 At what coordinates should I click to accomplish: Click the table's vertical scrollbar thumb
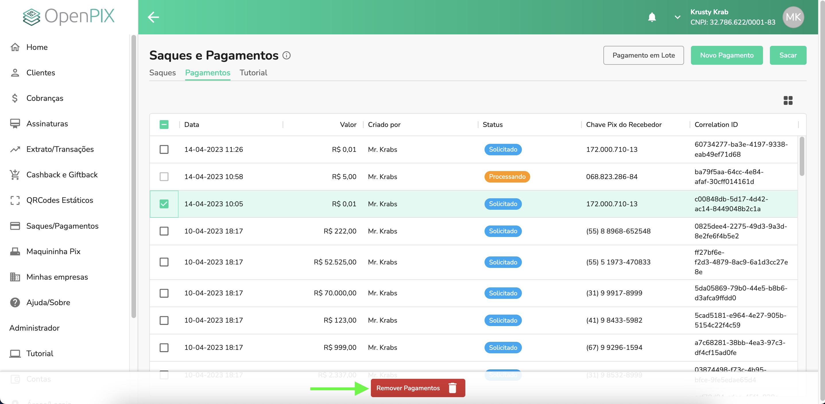click(802, 157)
